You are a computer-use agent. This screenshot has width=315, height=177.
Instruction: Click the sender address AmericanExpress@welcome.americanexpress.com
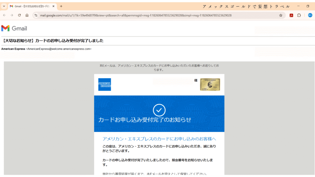pos(59,49)
